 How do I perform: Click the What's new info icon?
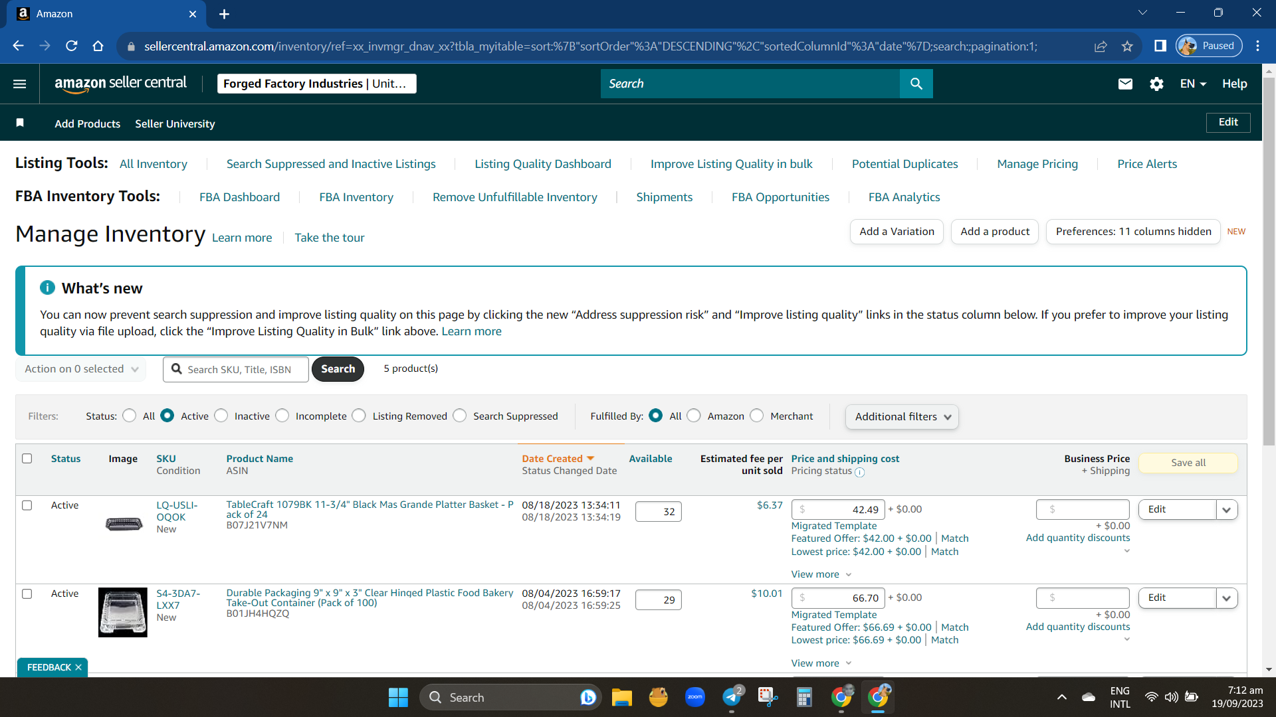coord(47,287)
